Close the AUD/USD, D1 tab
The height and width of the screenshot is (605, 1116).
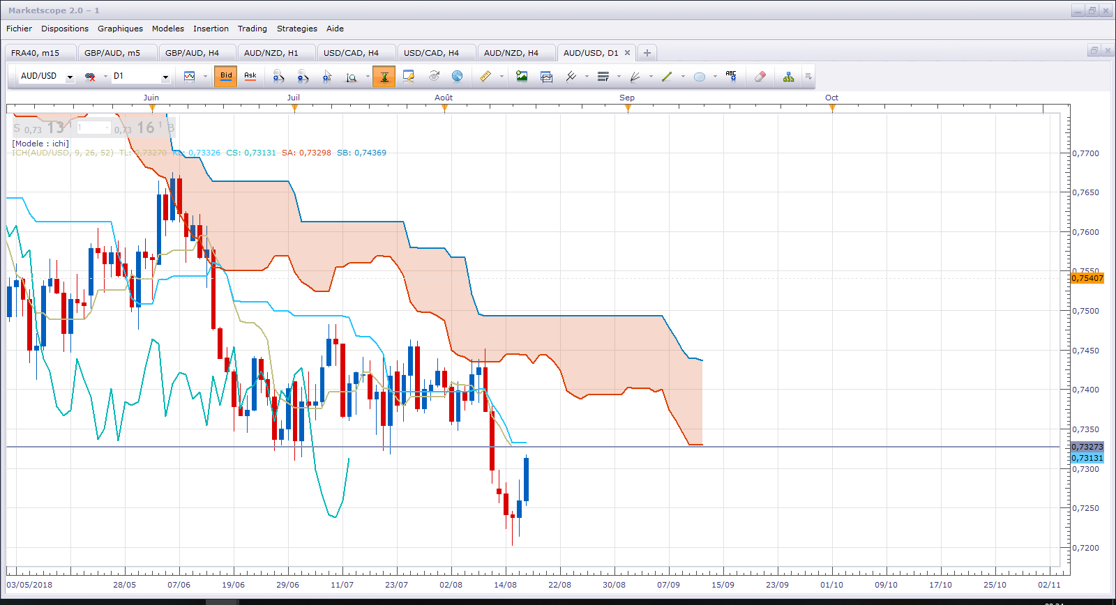(x=627, y=53)
